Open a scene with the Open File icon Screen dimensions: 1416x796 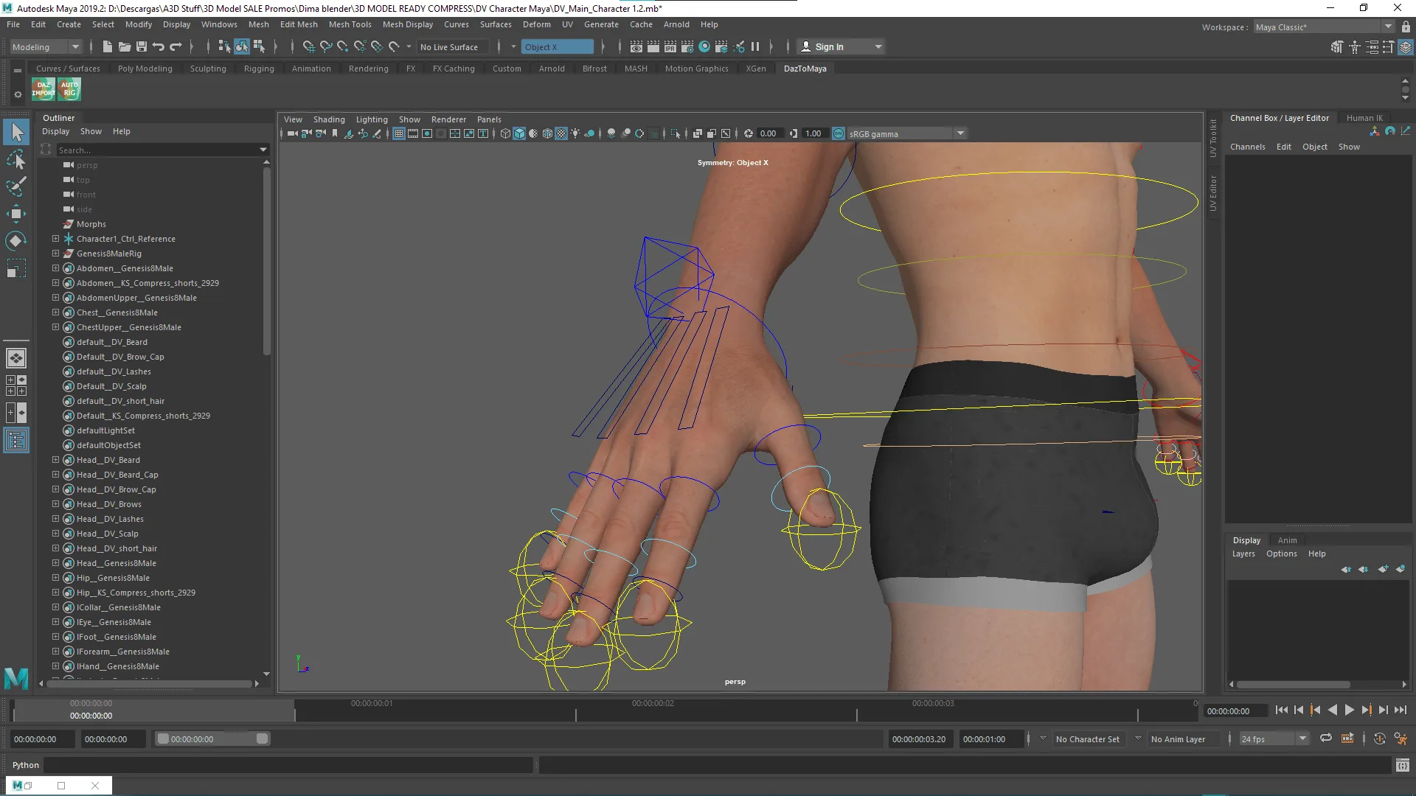click(124, 46)
